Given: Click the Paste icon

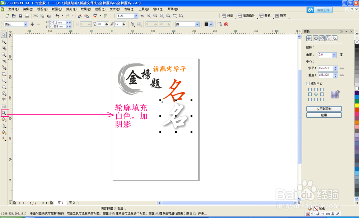Looking at the screenshot, I should click(48, 16).
